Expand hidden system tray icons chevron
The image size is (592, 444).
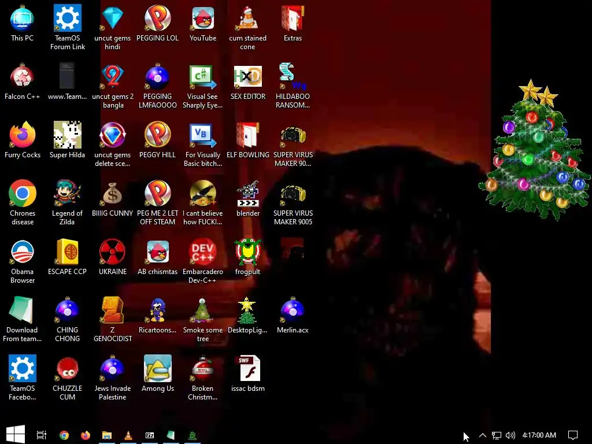[483, 435]
